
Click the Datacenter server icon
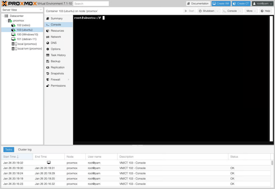tap(6, 16)
